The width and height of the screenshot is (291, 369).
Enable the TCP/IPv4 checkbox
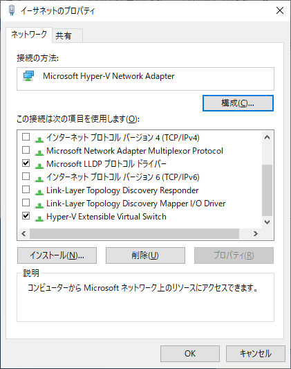pos(26,136)
